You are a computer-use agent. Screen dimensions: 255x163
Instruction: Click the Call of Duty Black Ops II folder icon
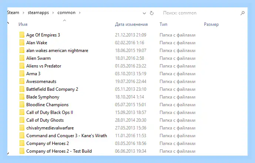tap(22, 112)
